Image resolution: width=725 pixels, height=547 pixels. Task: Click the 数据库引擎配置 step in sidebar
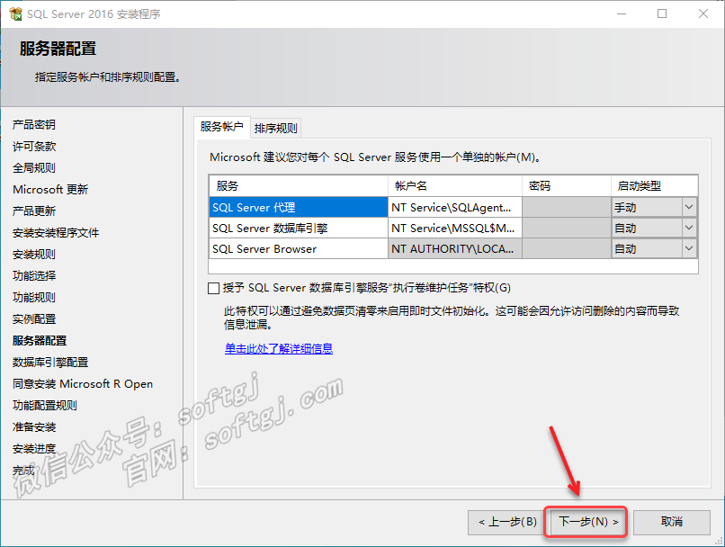50,362
